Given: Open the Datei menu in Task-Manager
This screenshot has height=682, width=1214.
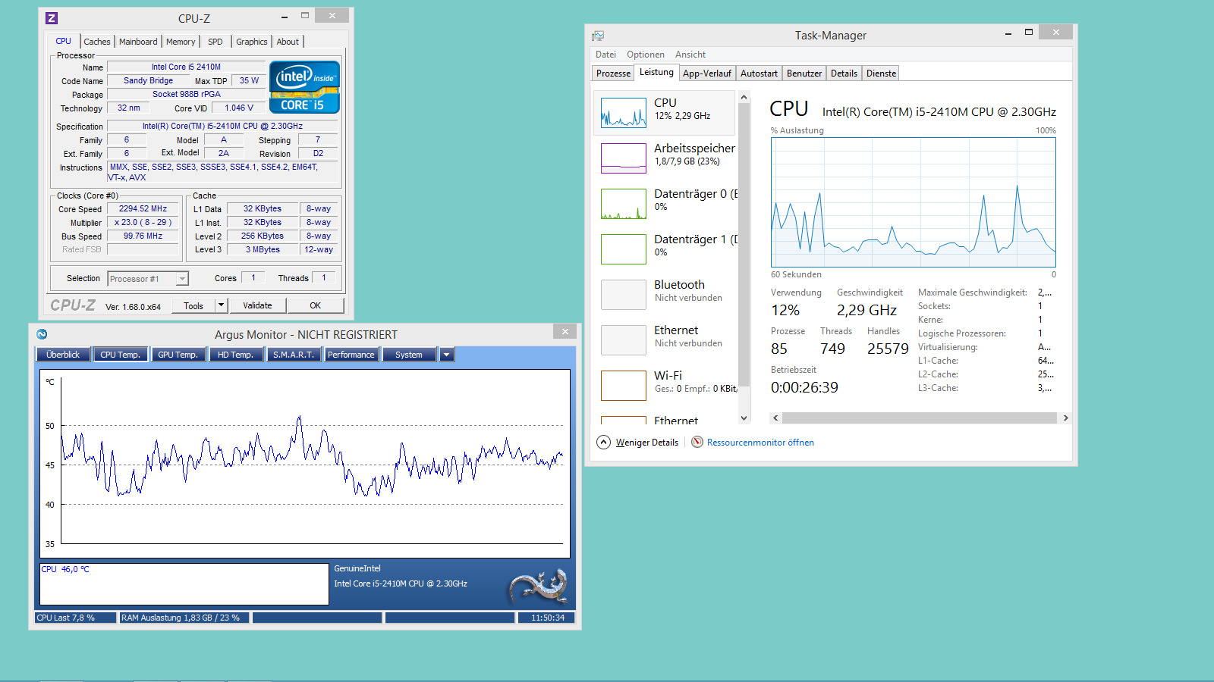Looking at the screenshot, I should pyautogui.click(x=606, y=55).
